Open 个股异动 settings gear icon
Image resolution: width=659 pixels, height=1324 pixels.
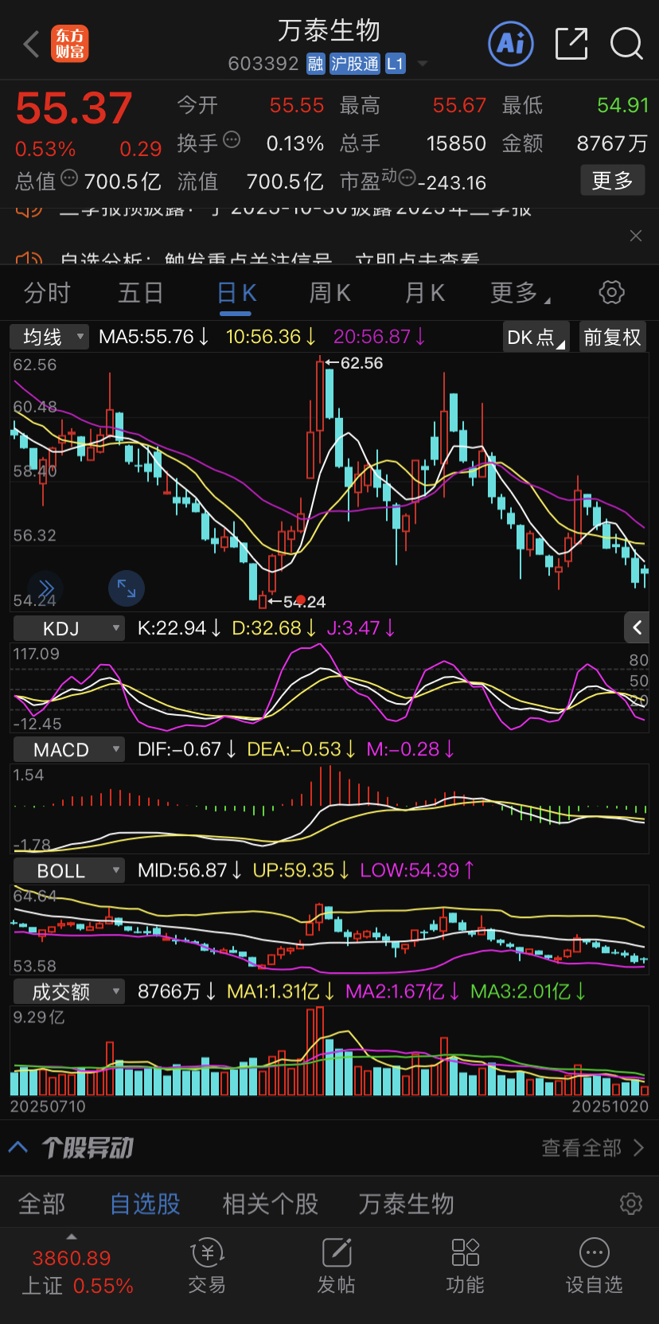coord(631,1203)
